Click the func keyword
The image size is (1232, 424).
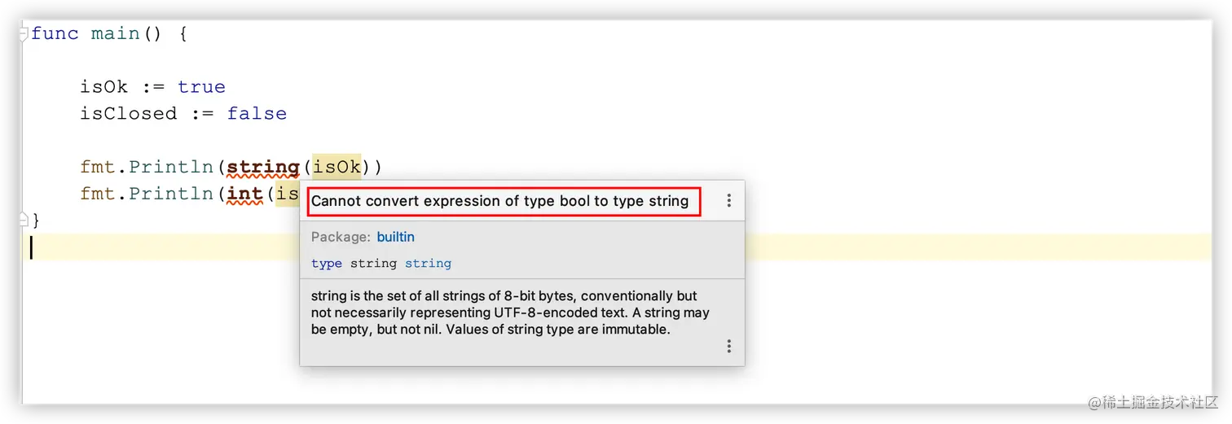(55, 33)
